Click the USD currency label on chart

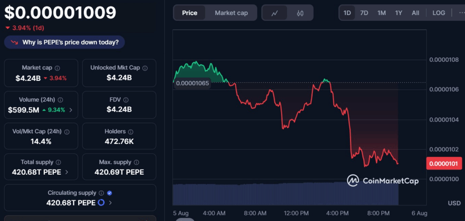point(454,203)
